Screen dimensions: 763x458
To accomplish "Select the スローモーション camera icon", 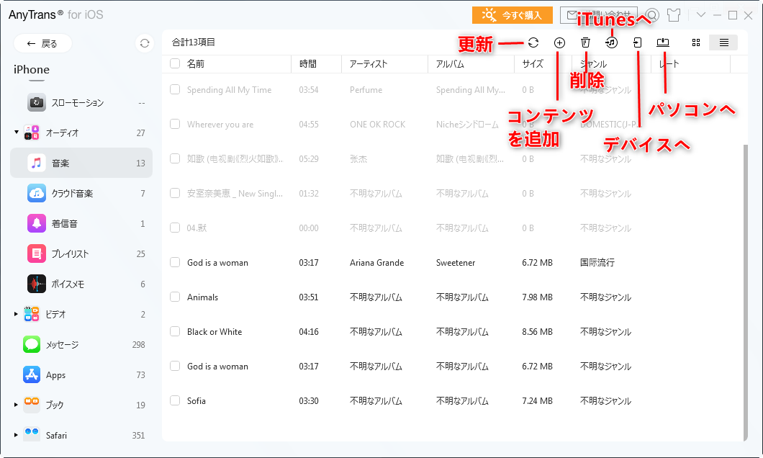I will point(37,103).
